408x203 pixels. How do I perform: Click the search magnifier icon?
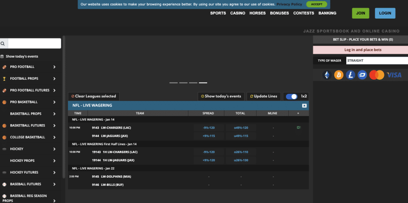3,43
